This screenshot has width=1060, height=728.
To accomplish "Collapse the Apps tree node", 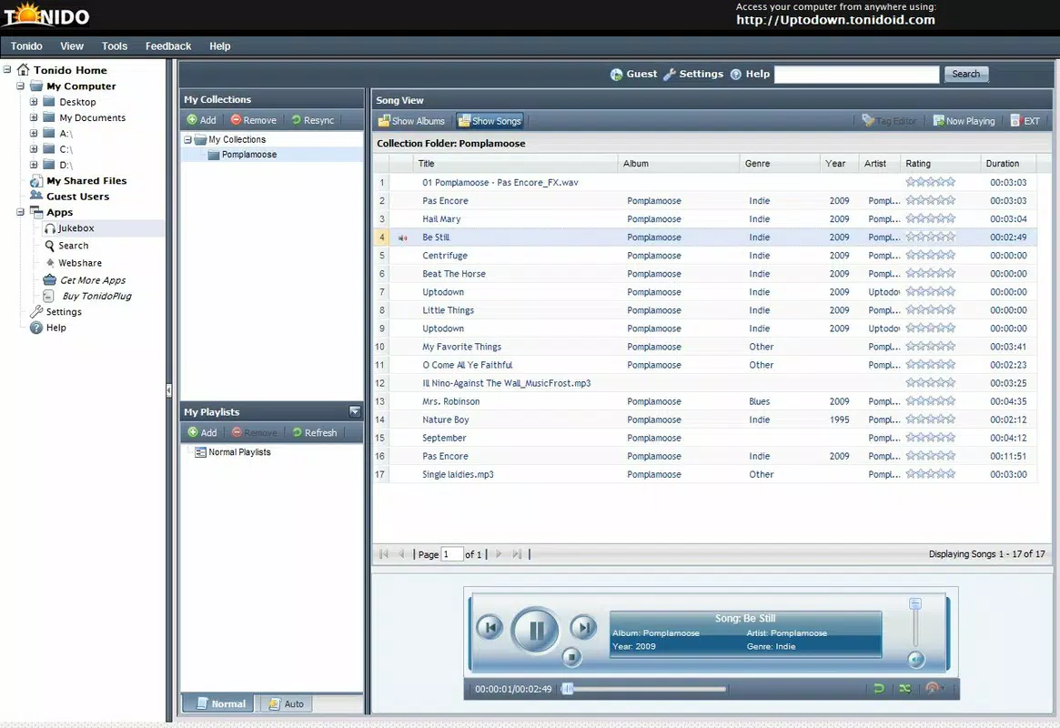I will tap(20, 212).
